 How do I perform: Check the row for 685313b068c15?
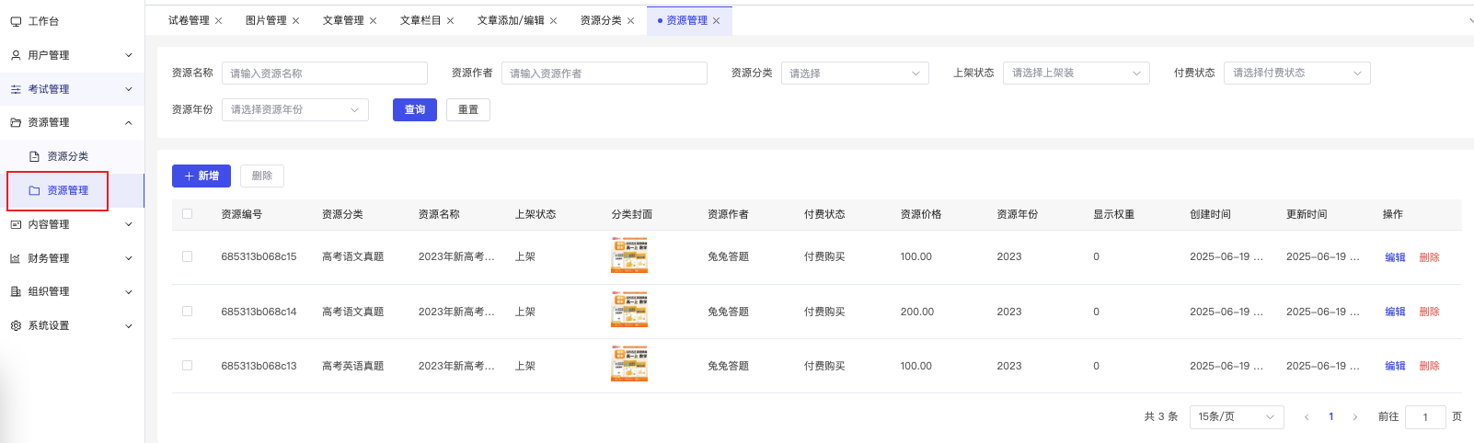pyautogui.click(x=188, y=256)
